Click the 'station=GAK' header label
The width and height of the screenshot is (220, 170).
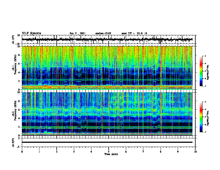pos(103,33)
